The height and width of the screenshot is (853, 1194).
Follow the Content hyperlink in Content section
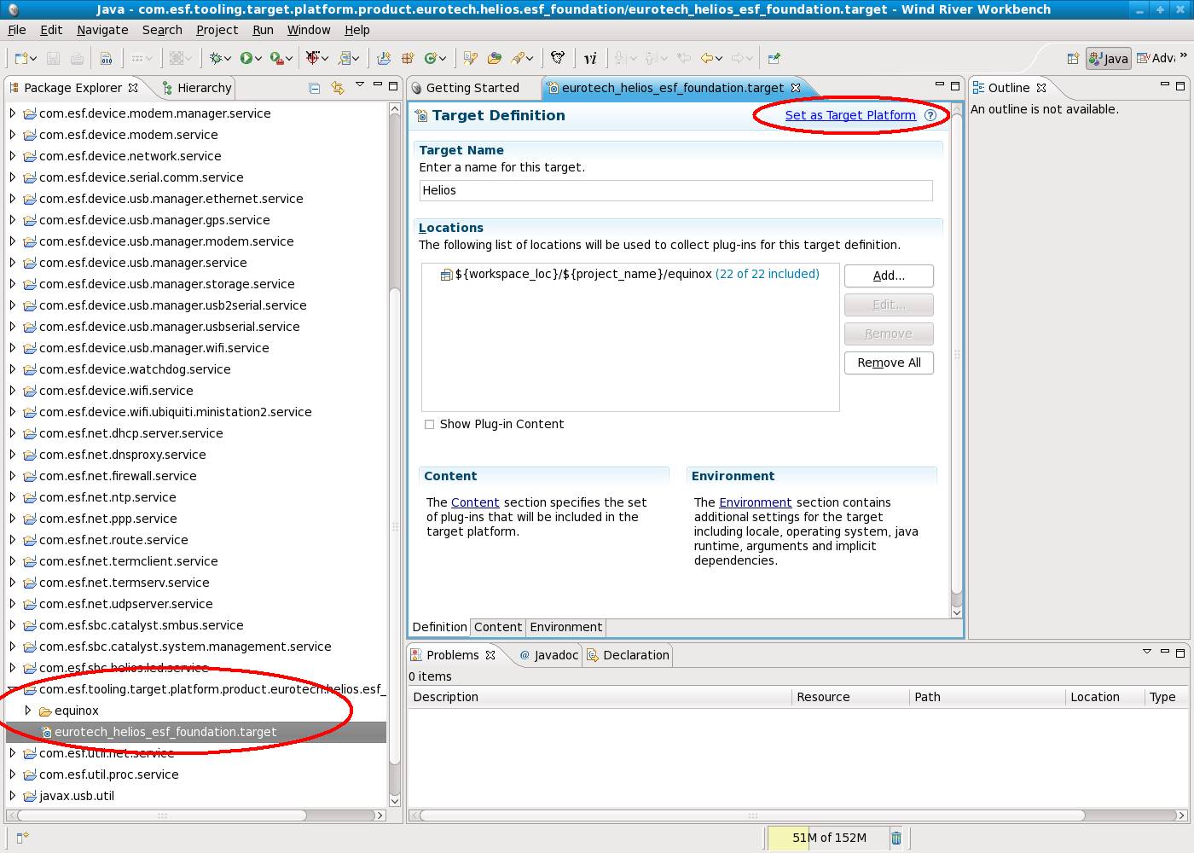(x=475, y=502)
